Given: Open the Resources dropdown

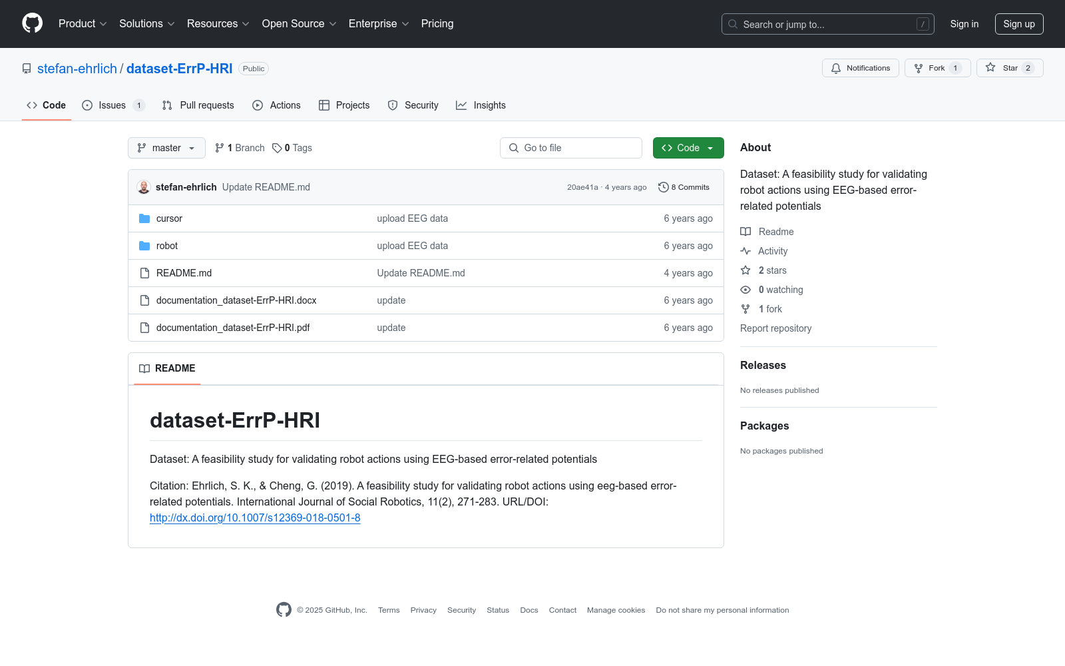Looking at the screenshot, I should point(218,24).
